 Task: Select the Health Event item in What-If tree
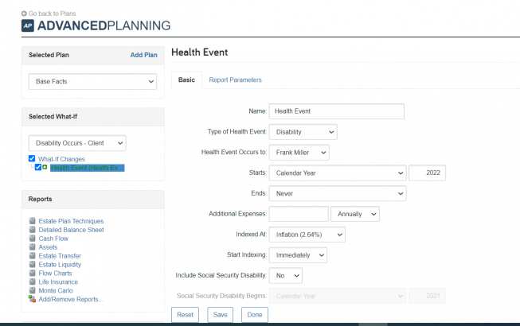tap(88, 168)
